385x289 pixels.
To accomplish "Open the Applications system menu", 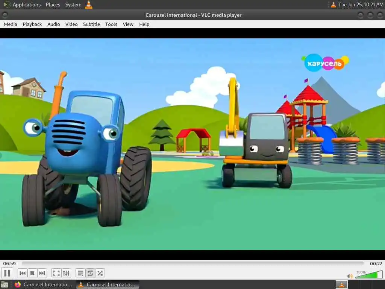I will (x=22, y=5).
